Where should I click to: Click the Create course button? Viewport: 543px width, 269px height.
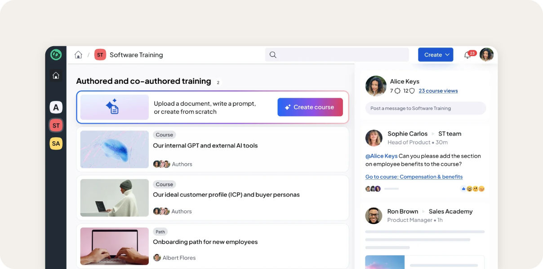coord(310,107)
